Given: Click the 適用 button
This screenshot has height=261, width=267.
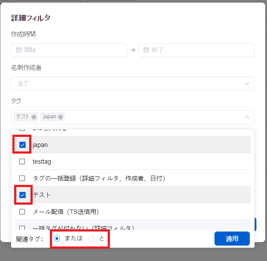Looking at the screenshot, I should pos(232,239).
